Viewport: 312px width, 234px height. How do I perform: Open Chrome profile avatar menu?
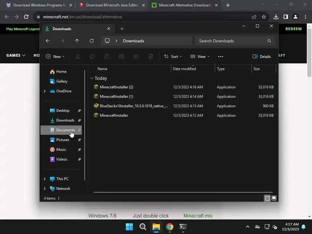click(296, 17)
